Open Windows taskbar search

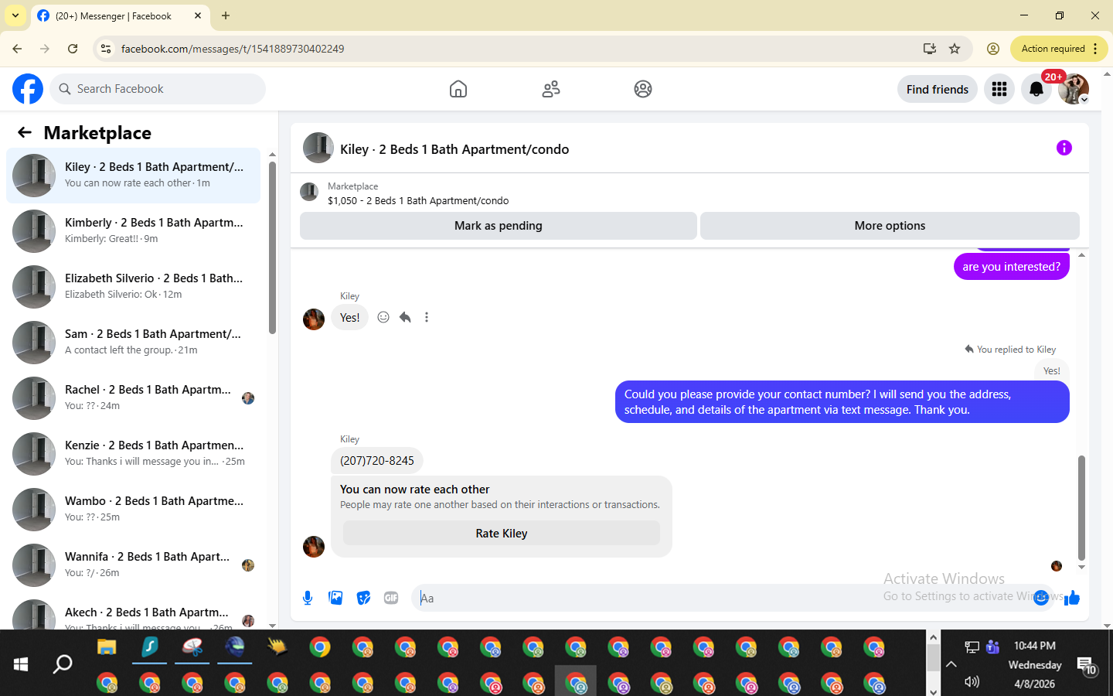pos(63,664)
